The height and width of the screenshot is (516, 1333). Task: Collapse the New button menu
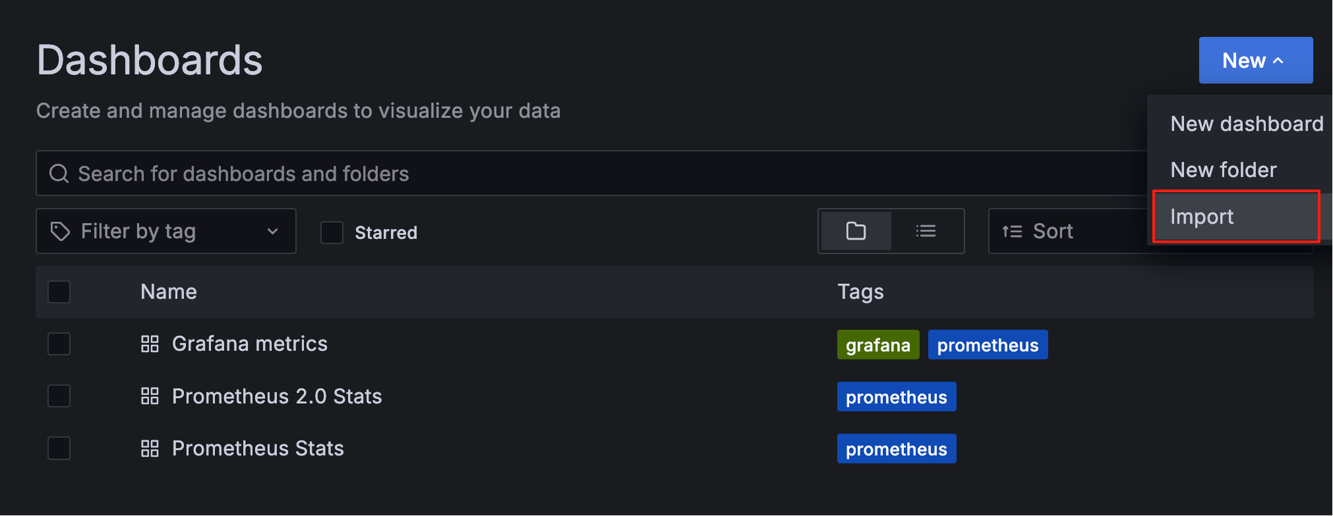[x=1256, y=61]
